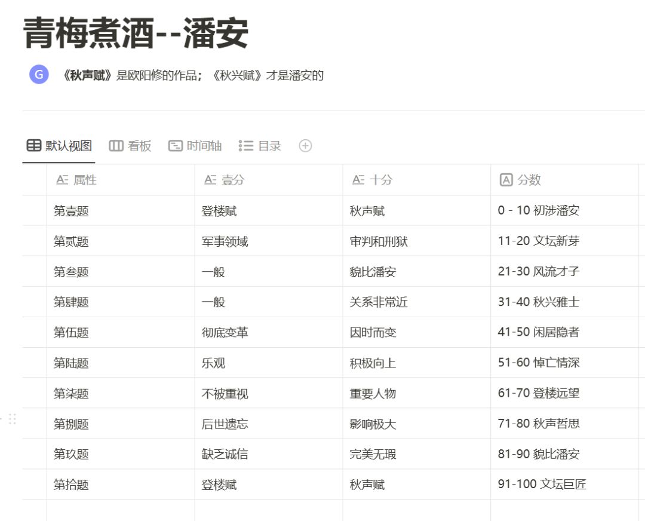Click the 缺乏诚信 cell
This screenshot has height=521, width=645.
269,454
